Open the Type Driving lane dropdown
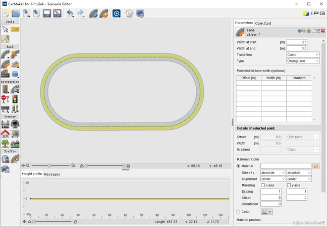Screen dimensions: 328x227 (x=303, y=61)
